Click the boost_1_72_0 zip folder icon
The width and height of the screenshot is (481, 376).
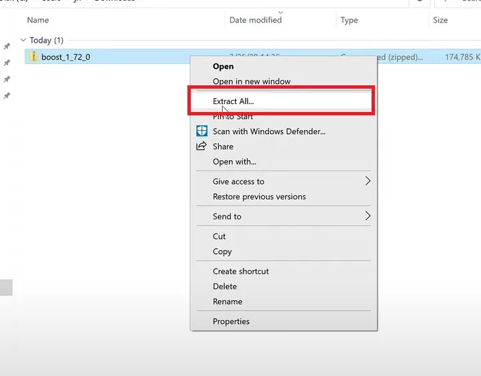(x=33, y=57)
